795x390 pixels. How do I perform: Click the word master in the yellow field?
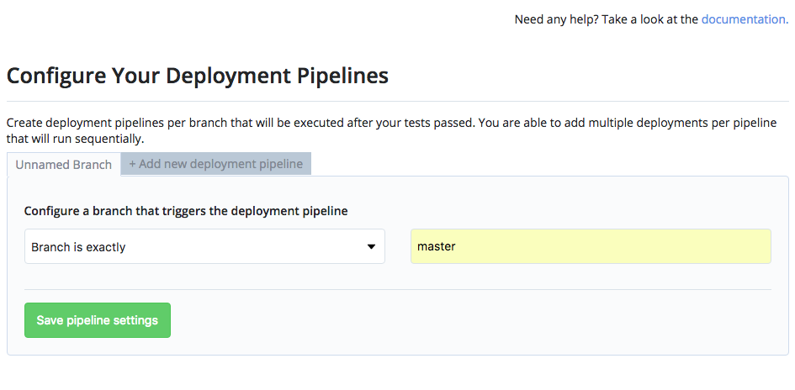point(436,247)
